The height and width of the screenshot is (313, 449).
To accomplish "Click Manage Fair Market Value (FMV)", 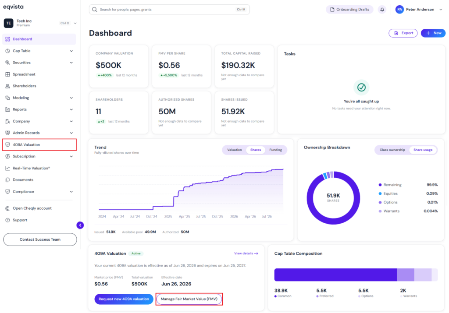I will [x=189, y=299].
